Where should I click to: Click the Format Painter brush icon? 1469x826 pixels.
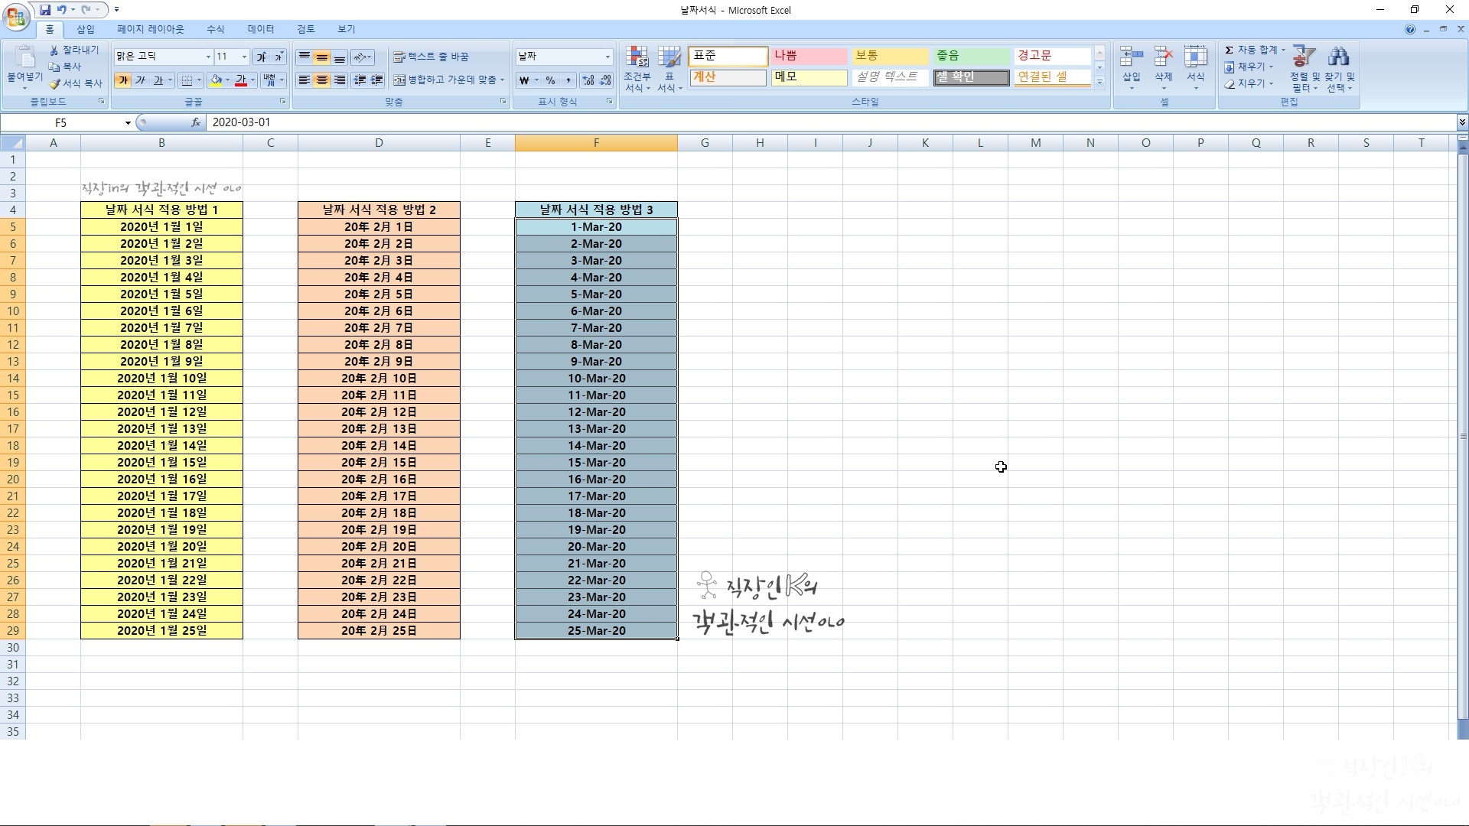coord(55,83)
